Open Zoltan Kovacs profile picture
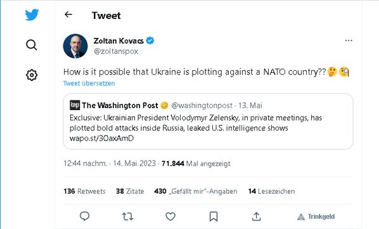 point(75,46)
